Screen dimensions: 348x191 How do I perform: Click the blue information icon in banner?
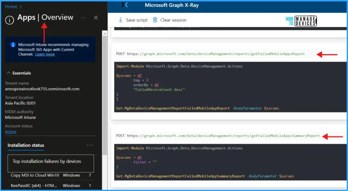click(13, 45)
